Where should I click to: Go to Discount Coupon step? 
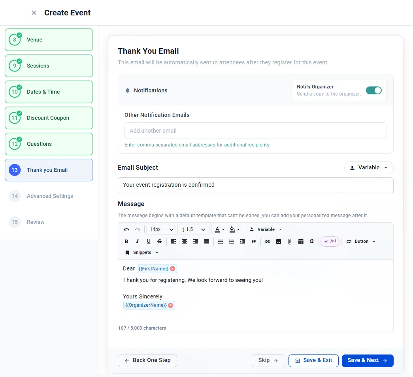click(x=49, y=118)
